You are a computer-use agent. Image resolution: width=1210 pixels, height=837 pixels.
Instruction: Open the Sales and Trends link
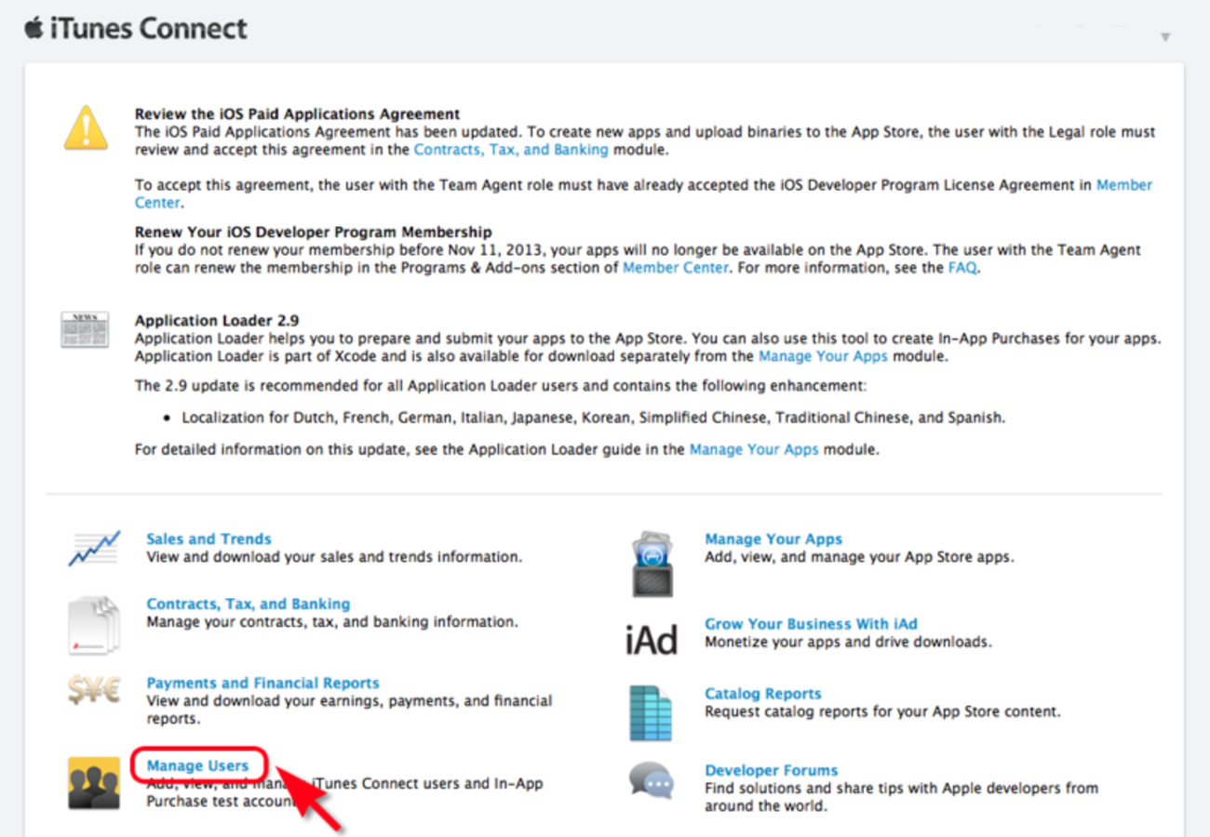coord(208,538)
